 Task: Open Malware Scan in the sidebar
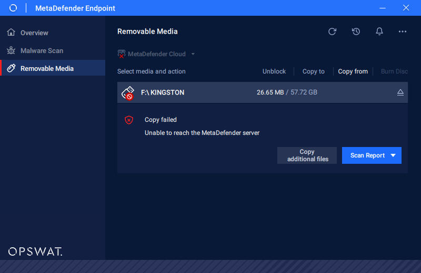click(53, 50)
